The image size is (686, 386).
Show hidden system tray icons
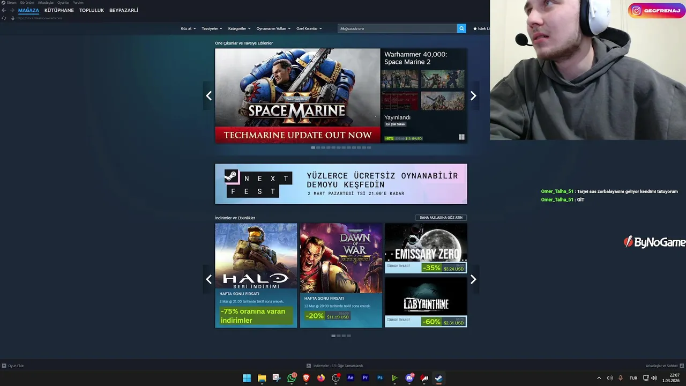(599, 378)
